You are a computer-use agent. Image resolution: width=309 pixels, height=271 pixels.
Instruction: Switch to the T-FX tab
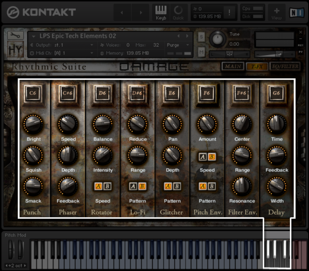pyautogui.click(x=257, y=67)
